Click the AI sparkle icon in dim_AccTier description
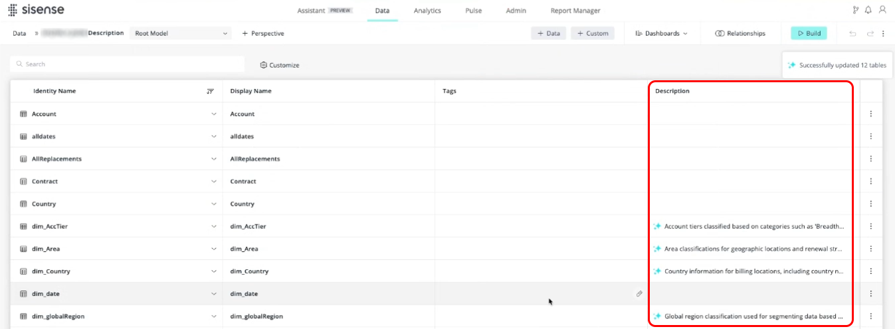The width and height of the screenshot is (895, 329). 657,226
